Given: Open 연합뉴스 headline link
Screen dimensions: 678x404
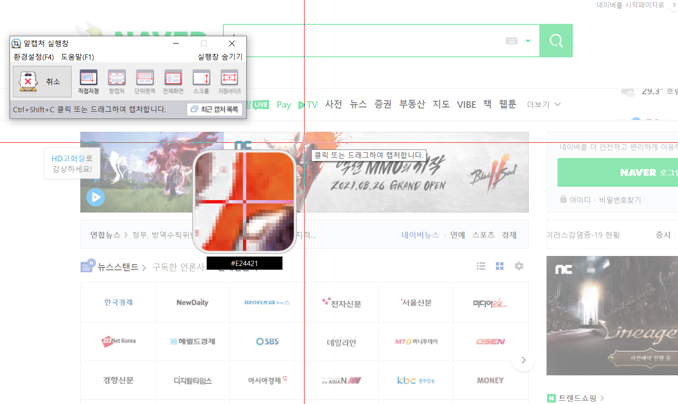Looking at the screenshot, I should [105, 234].
